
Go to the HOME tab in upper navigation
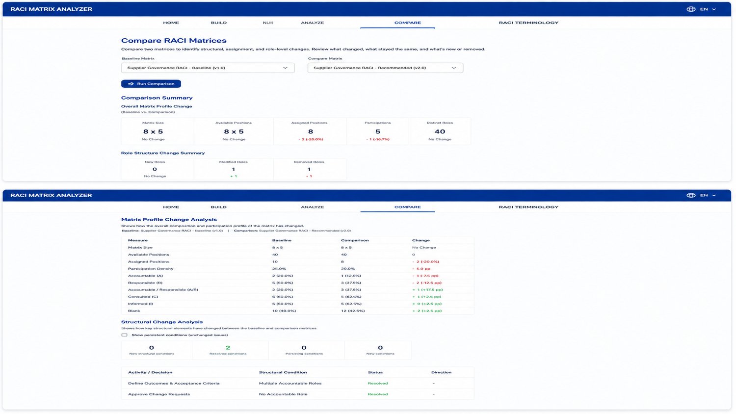[171, 23]
